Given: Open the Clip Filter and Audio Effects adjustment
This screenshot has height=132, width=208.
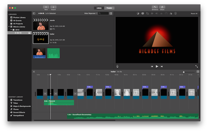Looking at the screenshot, I should pyautogui.click(x=171, y=14).
